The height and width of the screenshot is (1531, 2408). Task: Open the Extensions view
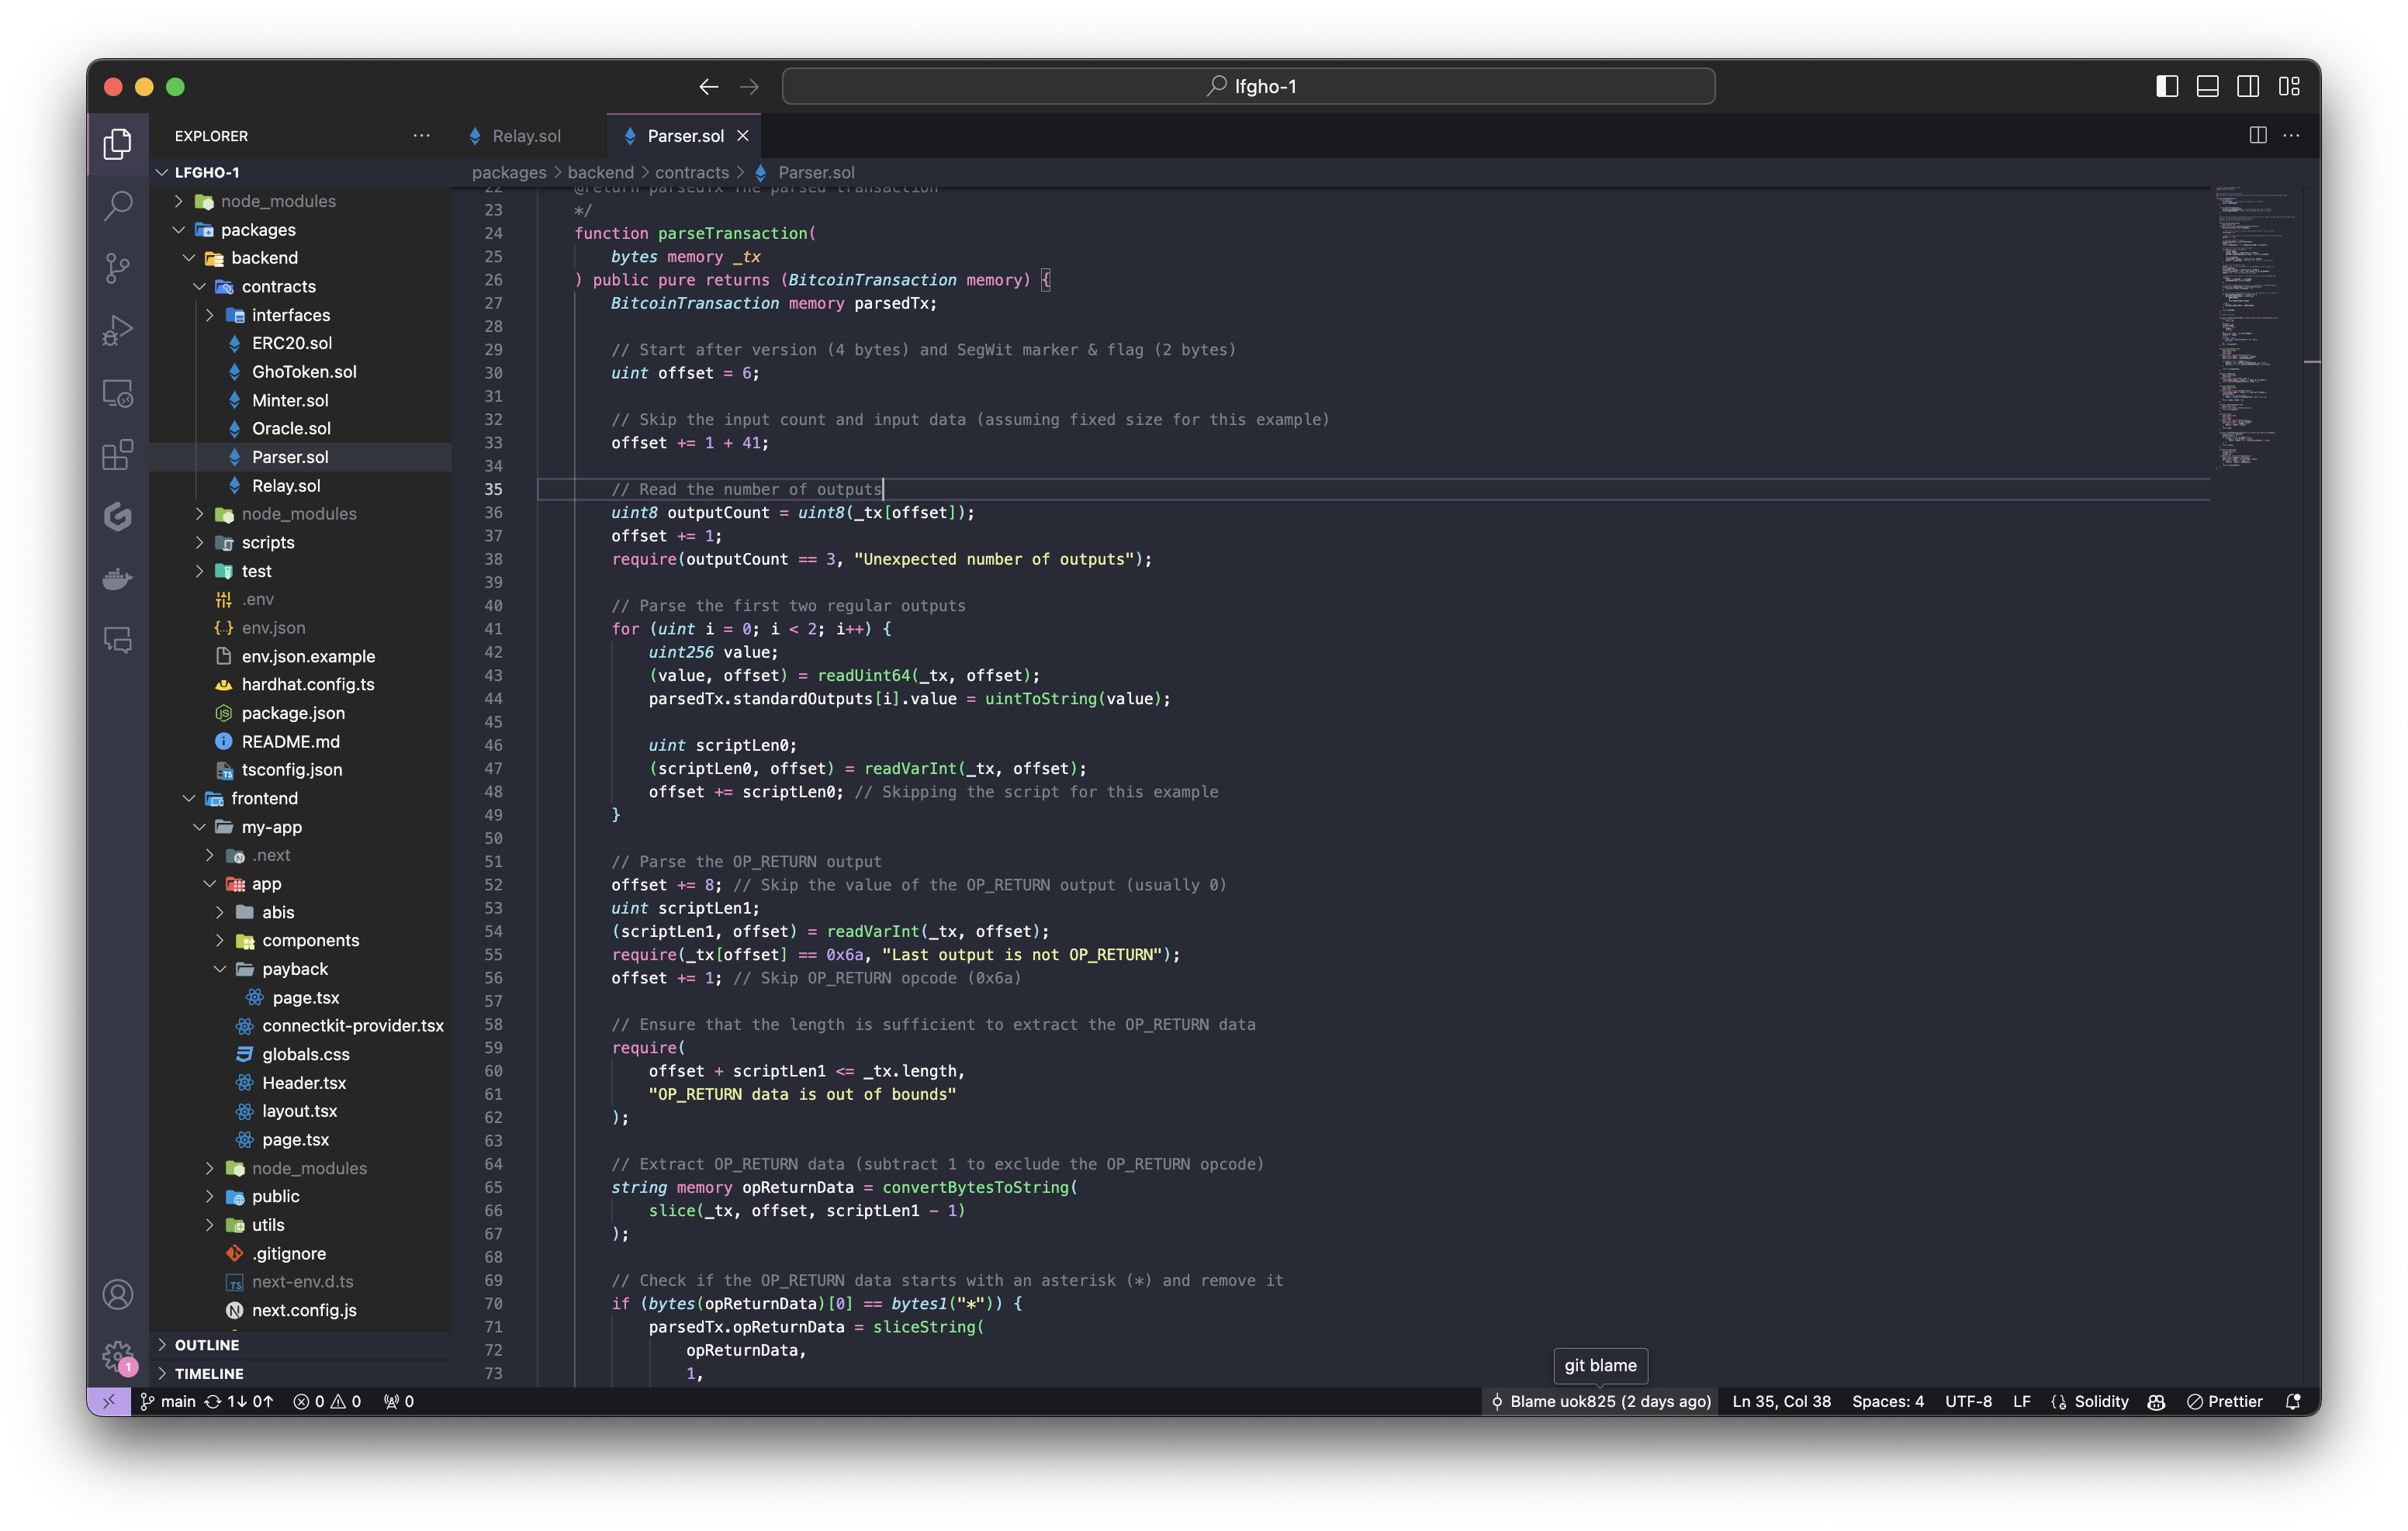tap(118, 455)
